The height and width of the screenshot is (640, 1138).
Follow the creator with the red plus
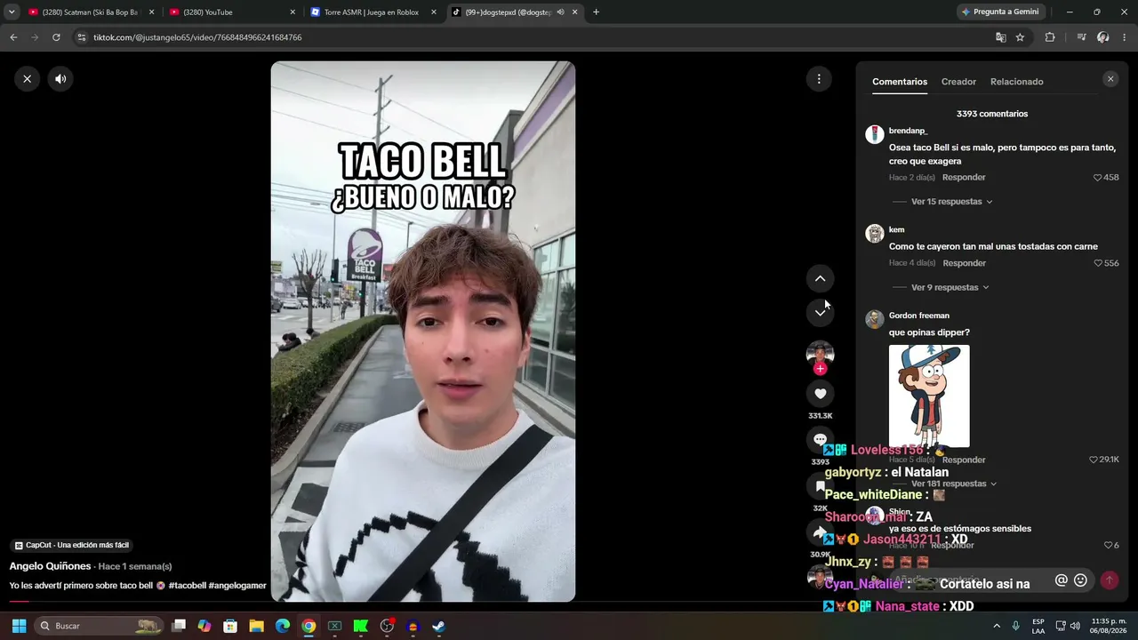[820, 368]
